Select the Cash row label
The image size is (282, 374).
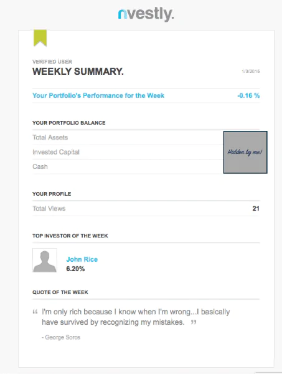40,166
